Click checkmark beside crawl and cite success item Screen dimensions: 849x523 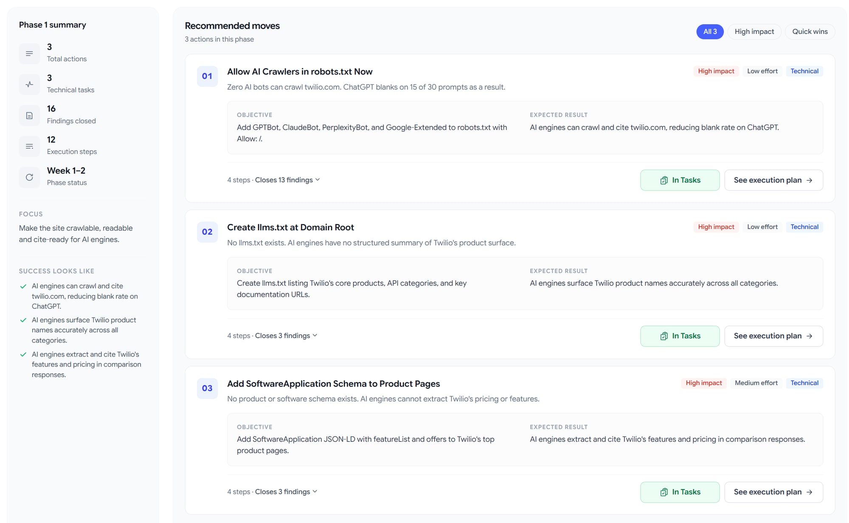point(23,286)
